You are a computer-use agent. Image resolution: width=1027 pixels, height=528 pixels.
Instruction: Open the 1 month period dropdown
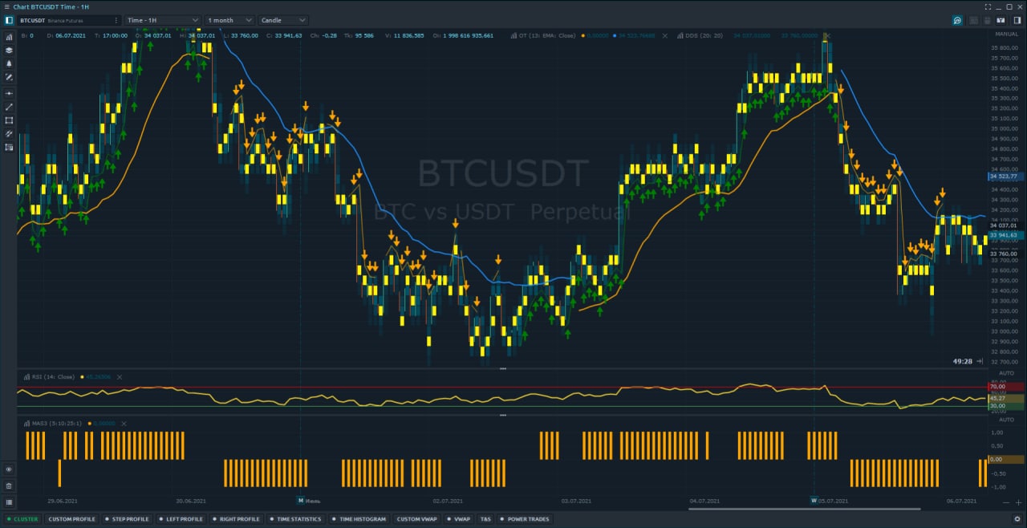[229, 20]
